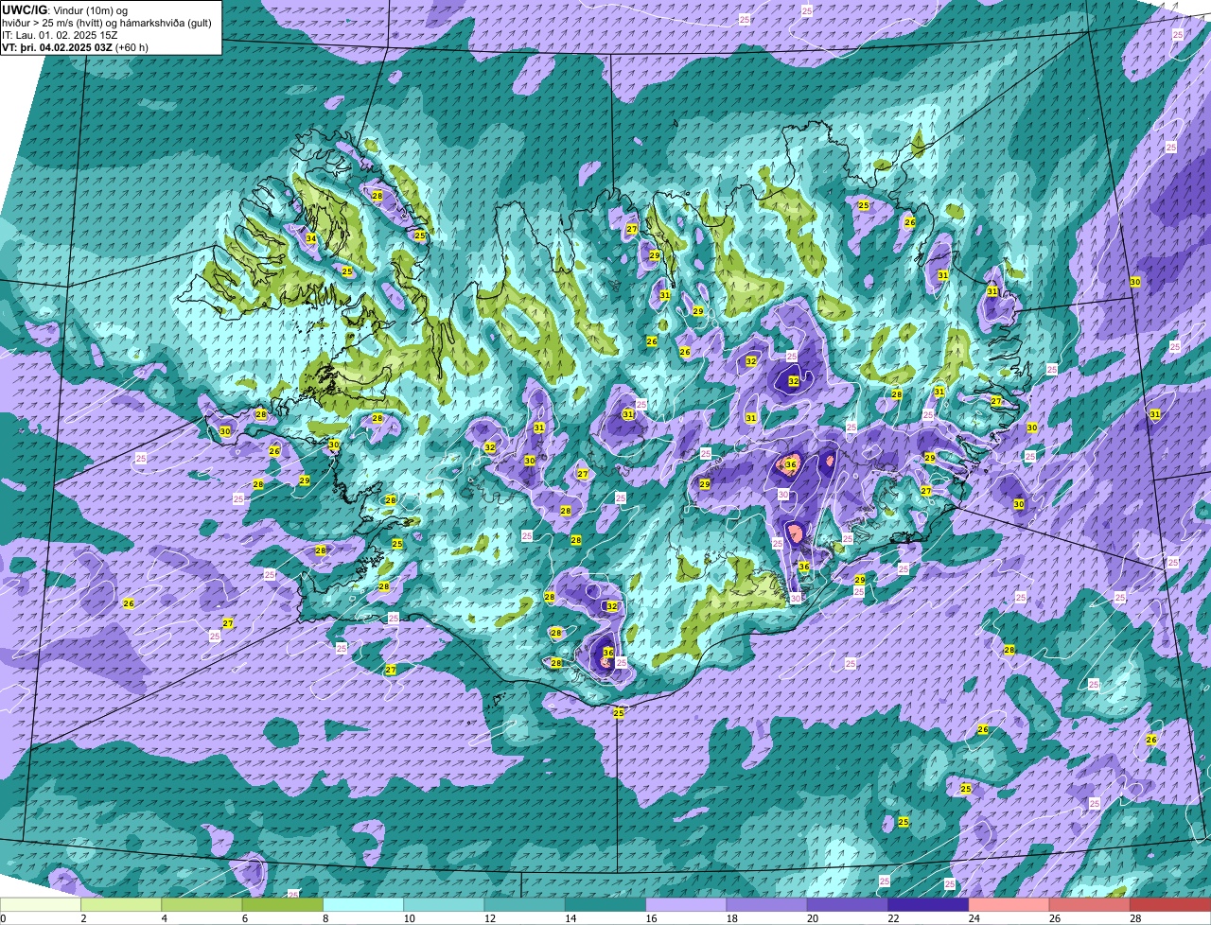Image resolution: width=1211 pixels, height=925 pixels.
Task: Click the 26–28 m/s salmon legend swatch
Action: pos(1090,904)
